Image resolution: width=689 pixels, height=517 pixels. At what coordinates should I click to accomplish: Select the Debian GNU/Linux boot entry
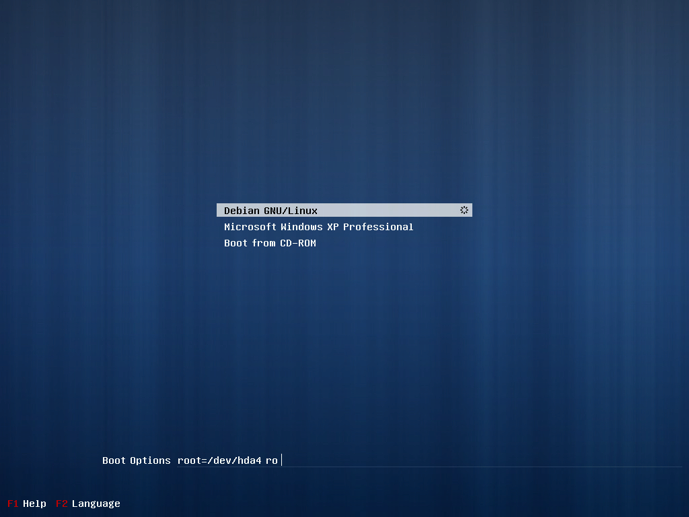(344, 210)
